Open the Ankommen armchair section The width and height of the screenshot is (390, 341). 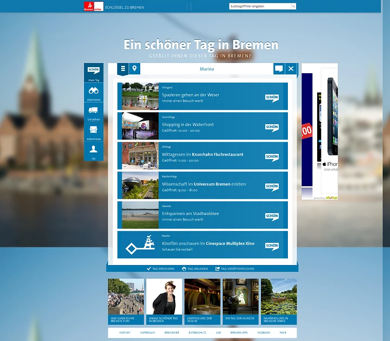coord(93,132)
